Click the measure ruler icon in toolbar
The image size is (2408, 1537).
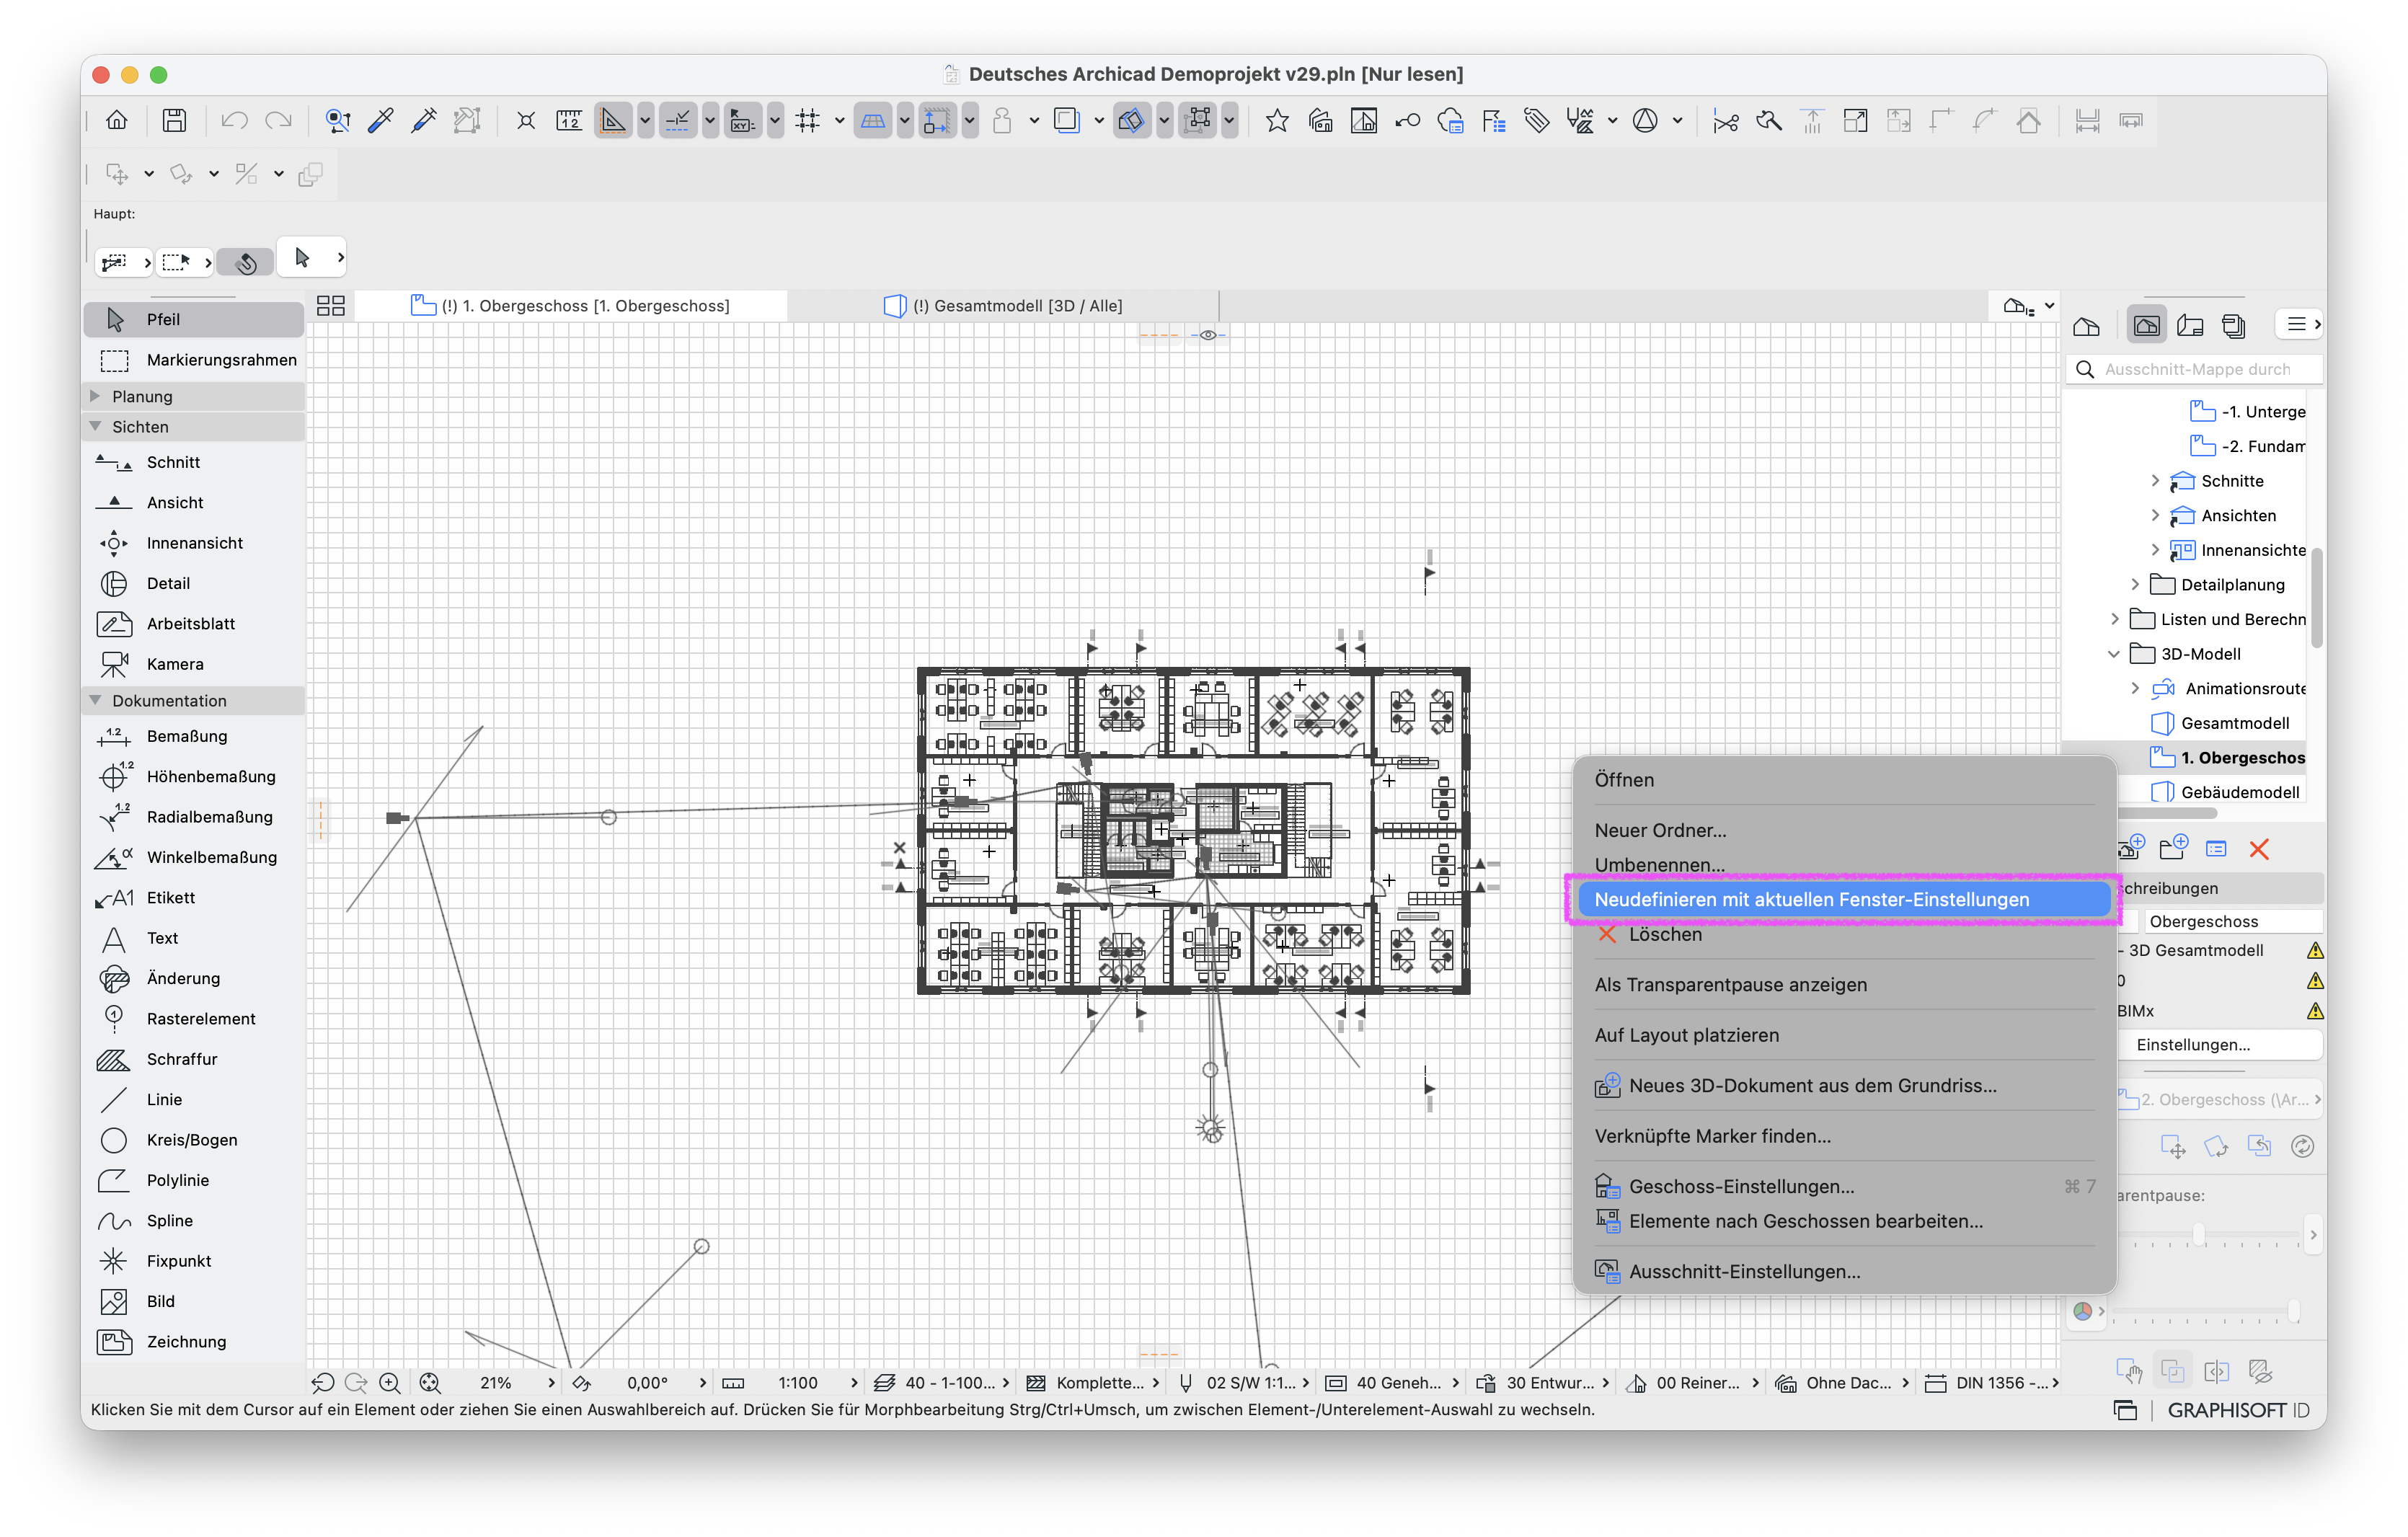tap(569, 121)
